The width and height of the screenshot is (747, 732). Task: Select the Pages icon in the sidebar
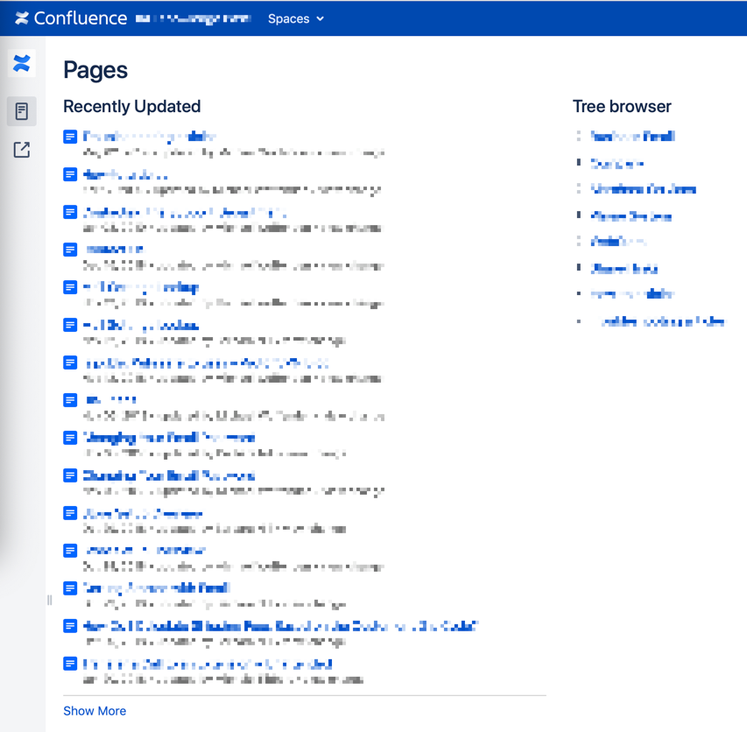tap(21, 111)
